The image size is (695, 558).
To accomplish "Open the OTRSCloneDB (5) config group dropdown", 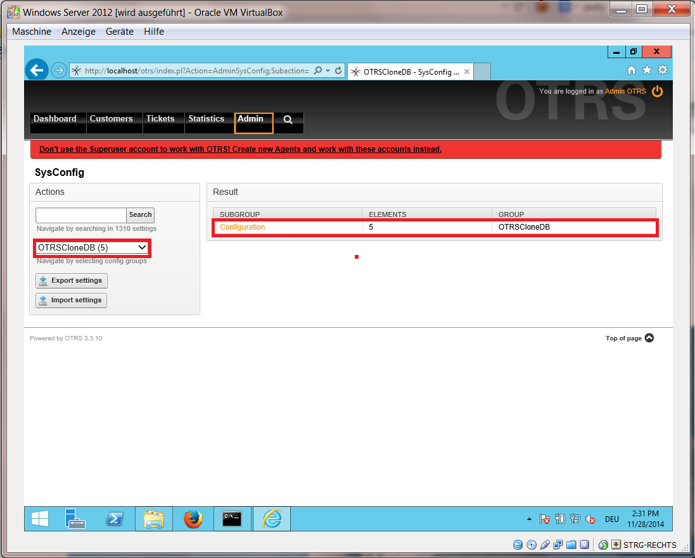I will 91,247.
